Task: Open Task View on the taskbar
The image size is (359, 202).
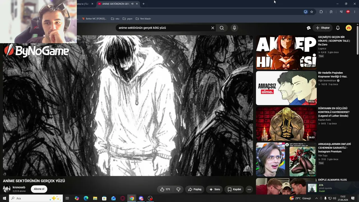Action: (67, 198)
